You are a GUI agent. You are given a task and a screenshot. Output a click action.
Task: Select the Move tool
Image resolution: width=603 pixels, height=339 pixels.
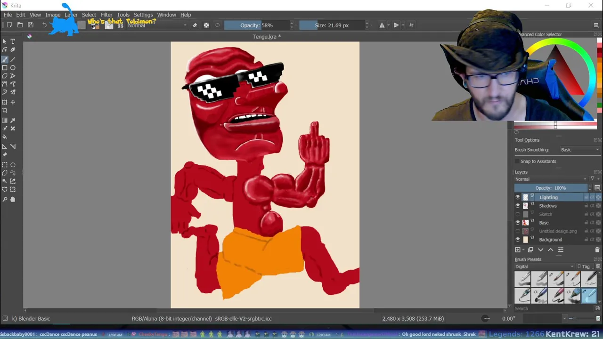click(13, 102)
